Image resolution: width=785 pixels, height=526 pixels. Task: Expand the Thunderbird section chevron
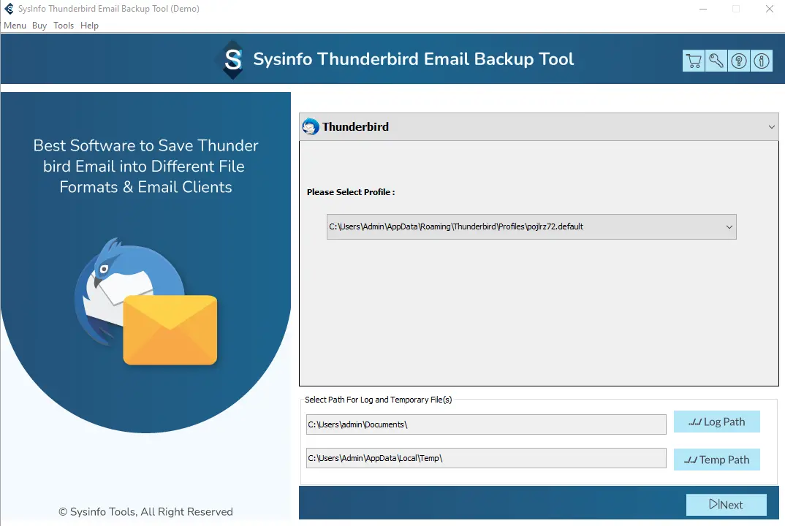pos(772,126)
